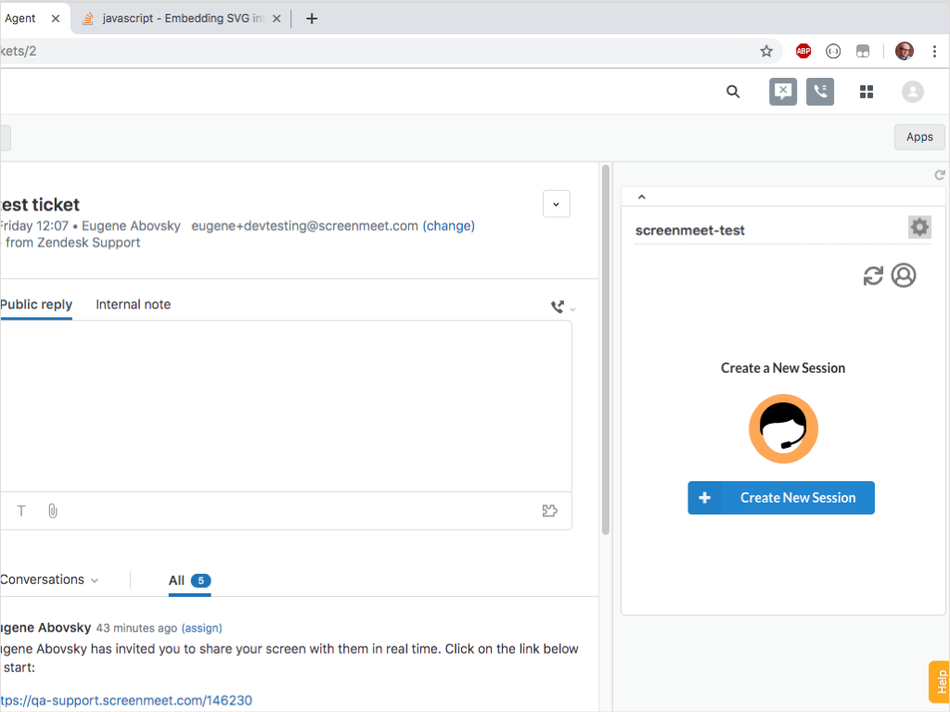Click the refresh sessions icon in screenmeet panel
The height and width of the screenshot is (712, 950).
(x=872, y=275)
